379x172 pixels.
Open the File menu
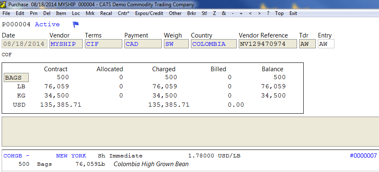coord(6,13)
